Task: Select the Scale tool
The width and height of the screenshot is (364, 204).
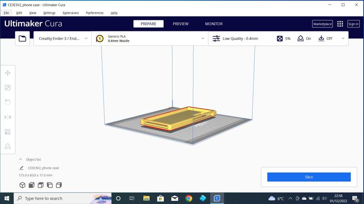Action: point(8,87)
